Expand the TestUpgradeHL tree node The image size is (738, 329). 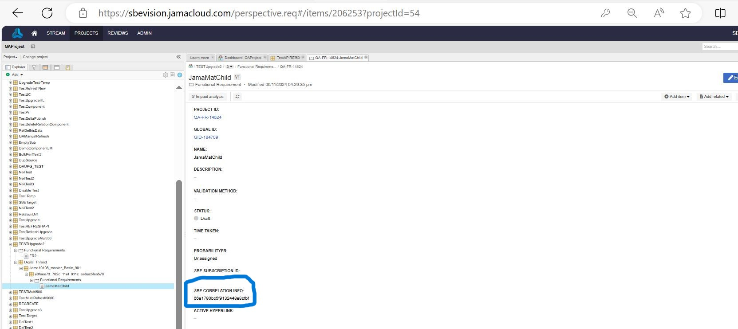pyautogui.click(x=10, y=101)
